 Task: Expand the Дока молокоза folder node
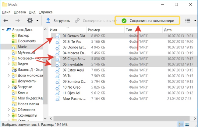[9, 75]
